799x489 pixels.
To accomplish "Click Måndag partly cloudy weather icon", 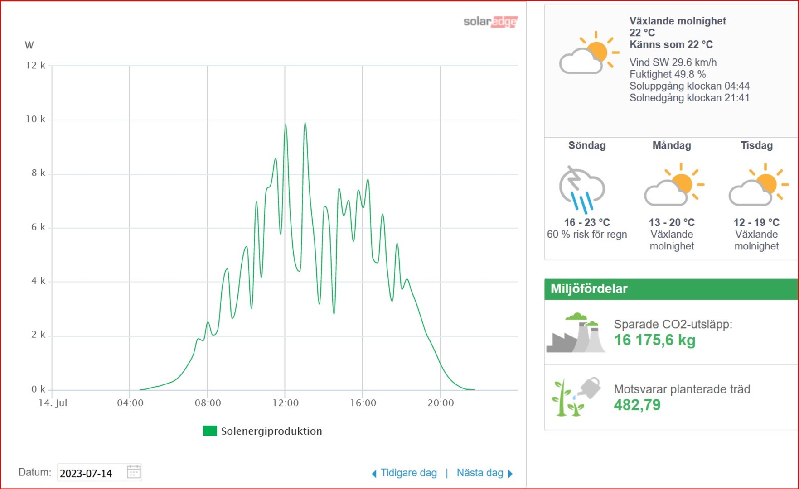I will [674, 185].
